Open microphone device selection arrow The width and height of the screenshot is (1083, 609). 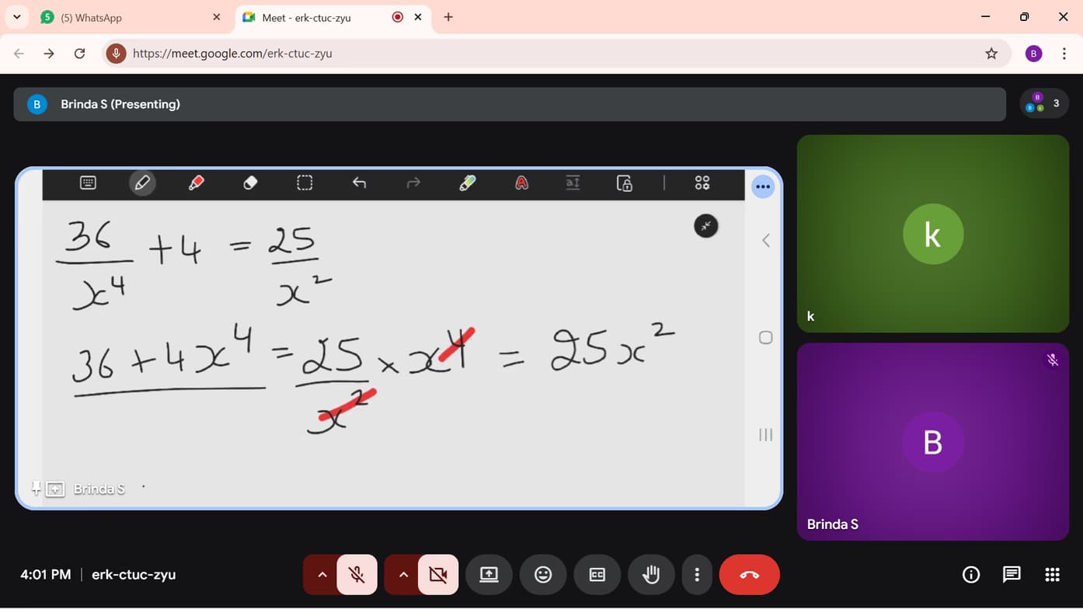322,574
